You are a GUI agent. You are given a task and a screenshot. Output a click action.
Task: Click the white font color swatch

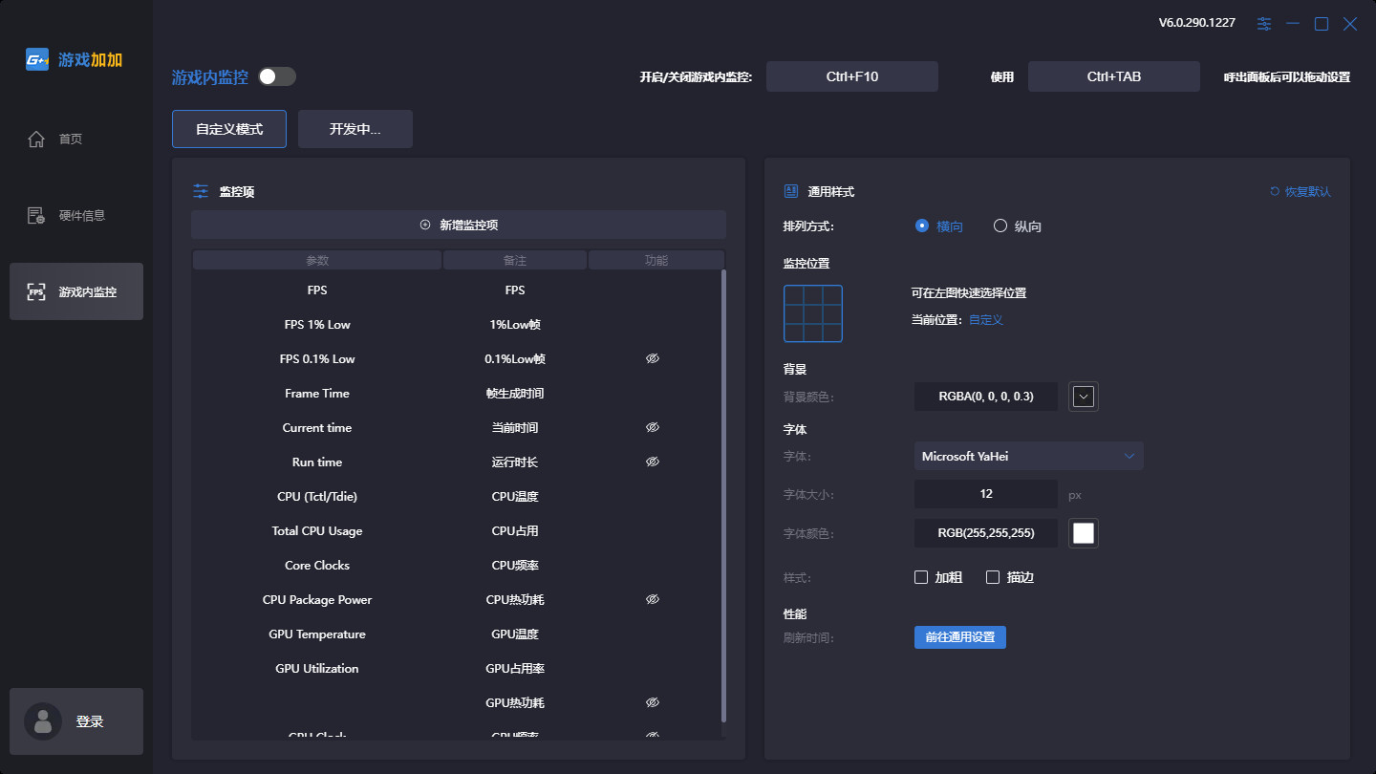tap(1083, 533)
